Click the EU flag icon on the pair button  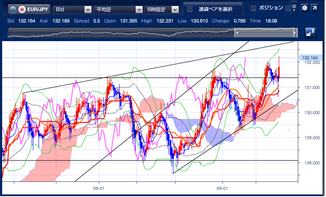pyautogui.click(x=13, y=10)
